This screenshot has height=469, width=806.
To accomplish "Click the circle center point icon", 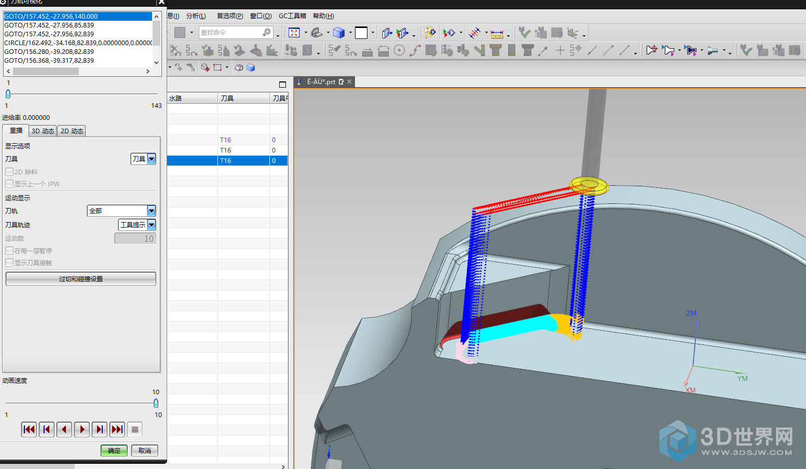I will click(399, 50).
